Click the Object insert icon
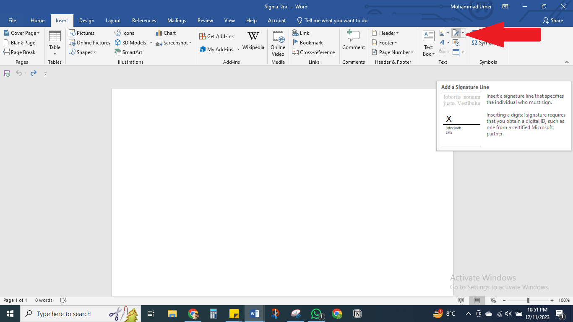The height and width of the screenshot is (322, 573). tap(456, 52)
